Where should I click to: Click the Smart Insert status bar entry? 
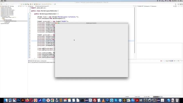(138, 97)
